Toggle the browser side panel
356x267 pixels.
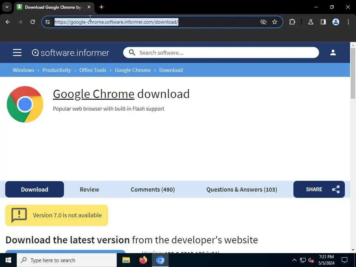pyautogui.click(x=323, y=22)
